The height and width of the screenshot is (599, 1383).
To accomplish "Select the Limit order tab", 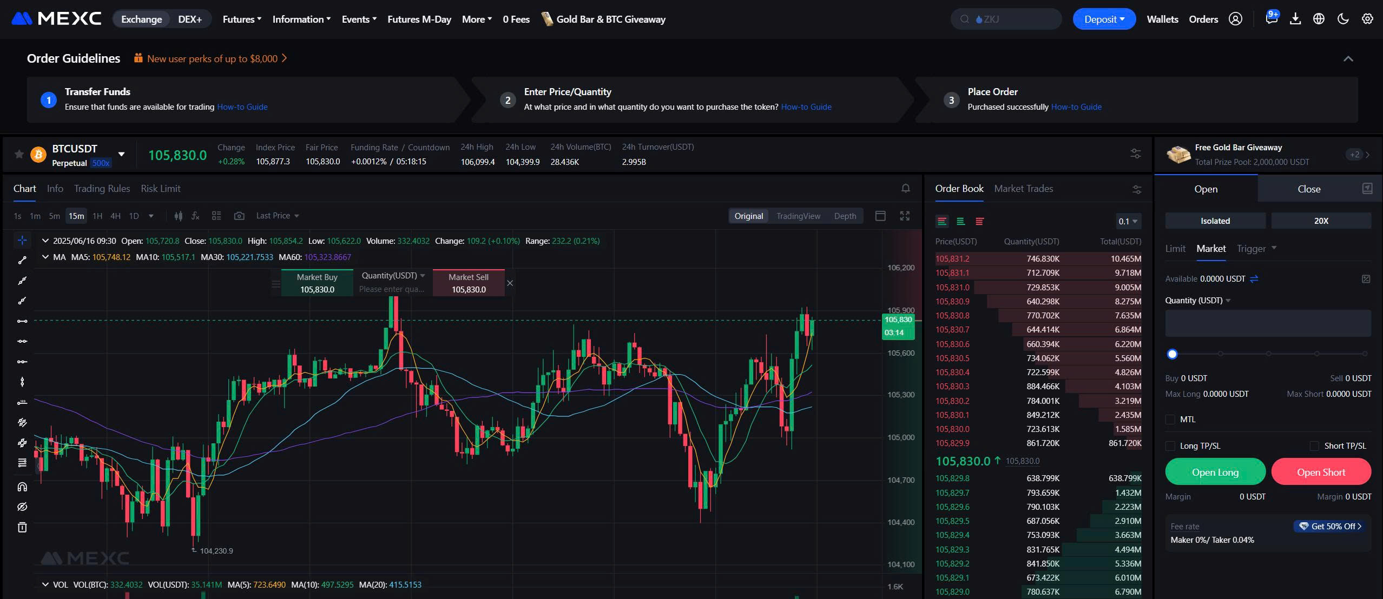I will click(1175, 249).
